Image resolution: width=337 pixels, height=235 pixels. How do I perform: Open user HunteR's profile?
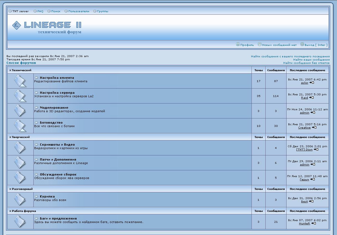304,224
